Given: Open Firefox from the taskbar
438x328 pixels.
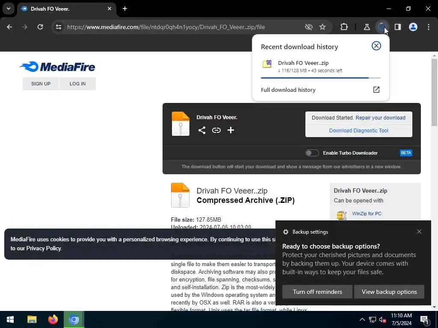Looking at the screenshot, I should tap(53, 319).
